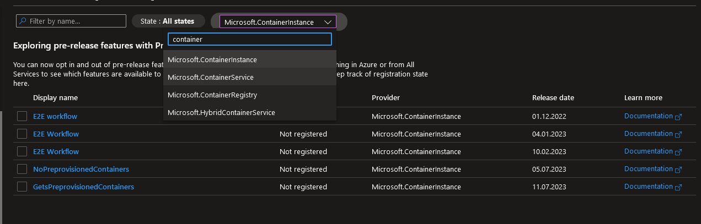701x224 pixels.
Task: Open Documentation link for the 01.12.2022 row
Action: [x=649, y=116]
